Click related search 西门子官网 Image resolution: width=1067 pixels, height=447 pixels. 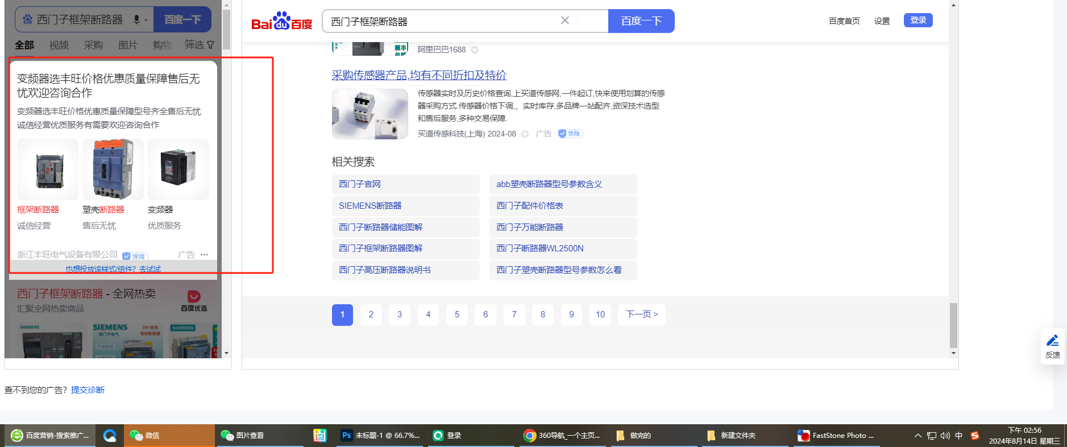360,184
